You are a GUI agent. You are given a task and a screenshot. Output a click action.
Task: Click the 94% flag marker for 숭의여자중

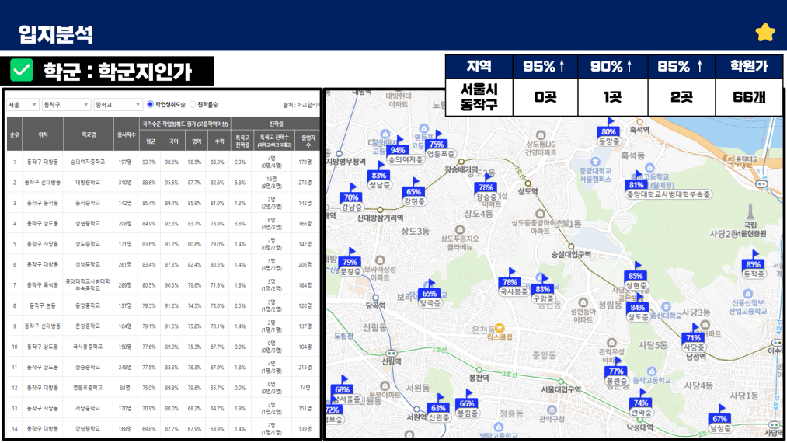[x=398, y=149]
